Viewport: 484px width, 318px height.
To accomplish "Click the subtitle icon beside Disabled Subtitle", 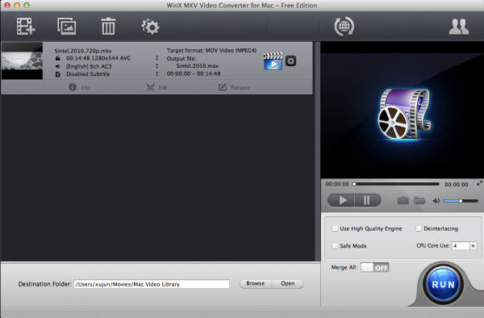I will 58,74.
